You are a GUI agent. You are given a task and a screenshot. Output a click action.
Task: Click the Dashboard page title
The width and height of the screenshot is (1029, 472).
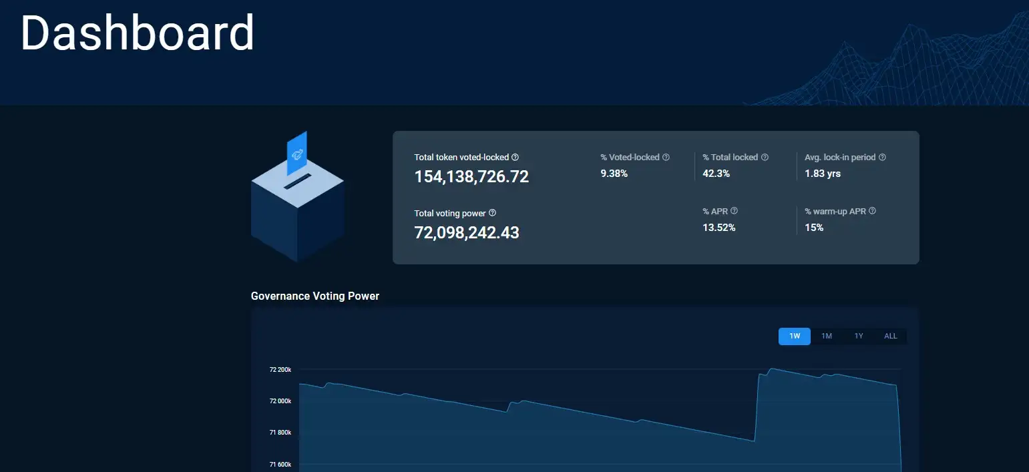point(138,32)
